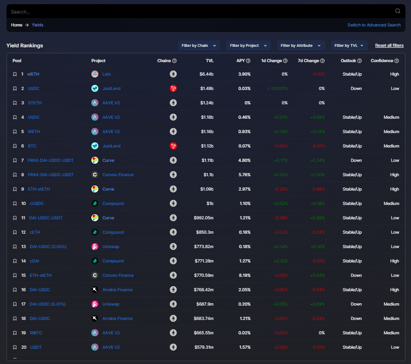Viewport: 411px width, 364px height.
Task: Click the Chains help question icon
Action: coord(174,61)
